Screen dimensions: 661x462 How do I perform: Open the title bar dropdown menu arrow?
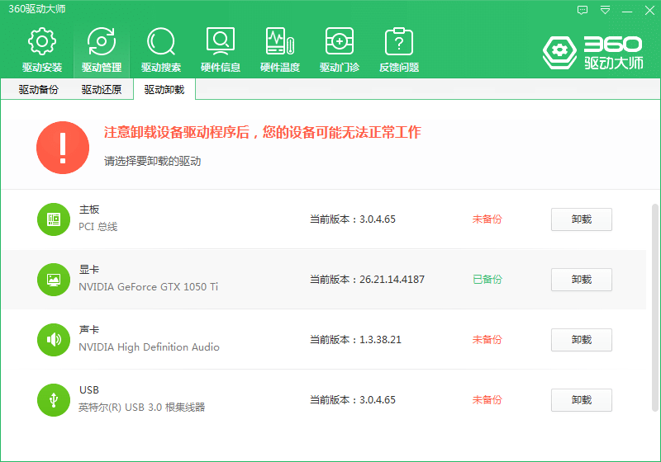tap(605, 10)
